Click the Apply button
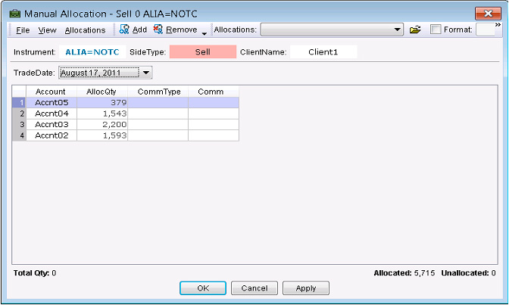 click(x=305, y=288)
